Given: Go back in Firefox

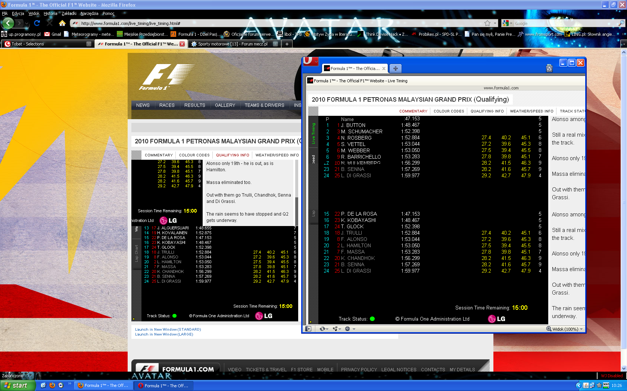Looking at the screenshot, I should coord(8,23).
